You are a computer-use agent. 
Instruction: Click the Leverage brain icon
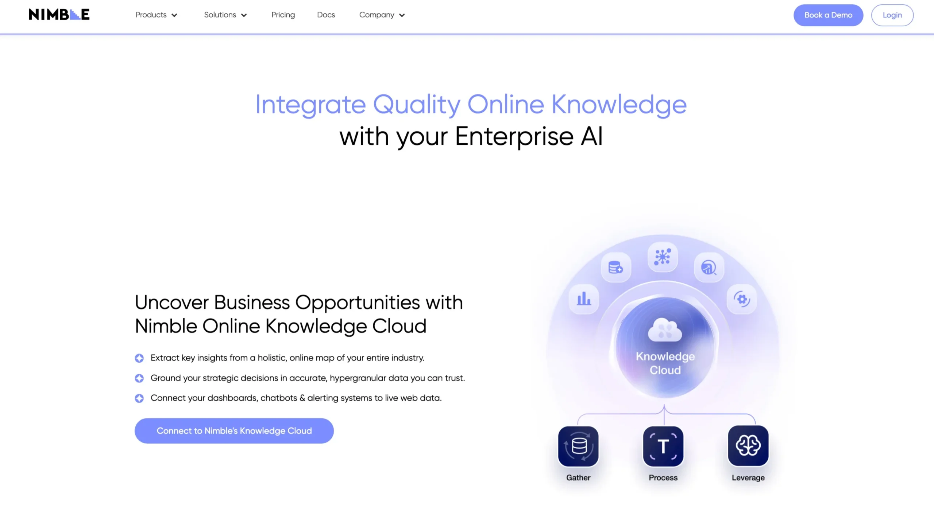(748, 446)
